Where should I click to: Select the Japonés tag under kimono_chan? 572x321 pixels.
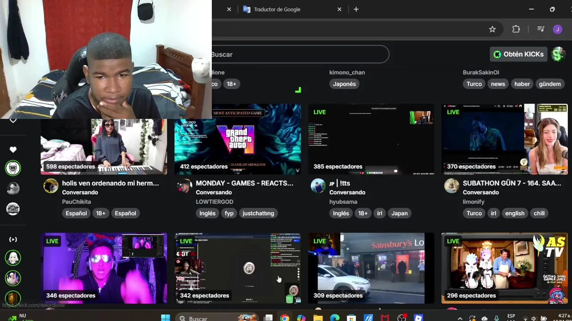pos(344,84)
